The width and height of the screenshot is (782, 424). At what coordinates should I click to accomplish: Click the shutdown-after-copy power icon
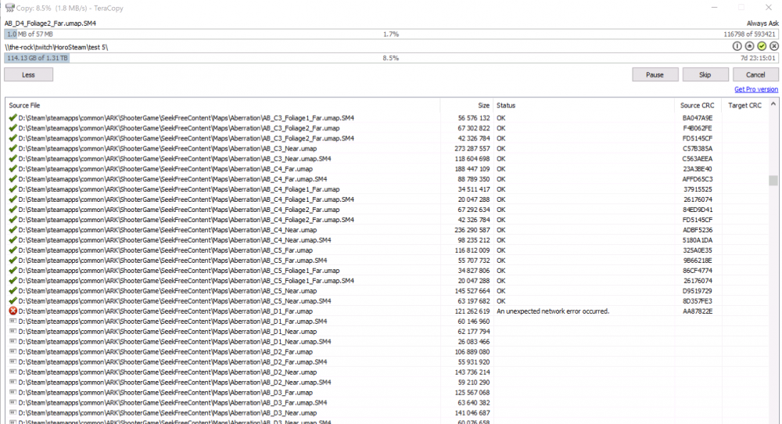point(737,46)
